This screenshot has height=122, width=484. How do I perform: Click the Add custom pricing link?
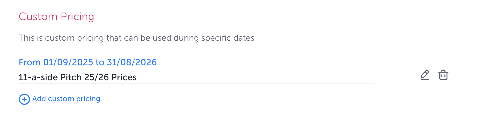pos(66,99)
